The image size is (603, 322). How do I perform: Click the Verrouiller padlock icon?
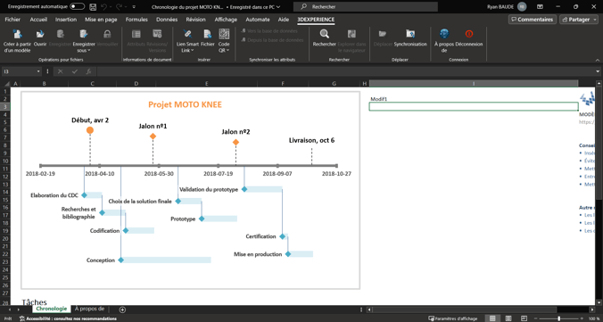(x=107, y=34)
